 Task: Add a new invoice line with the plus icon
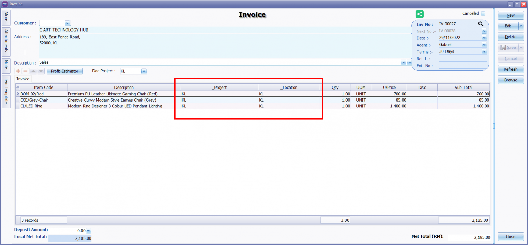pos(18,71)
